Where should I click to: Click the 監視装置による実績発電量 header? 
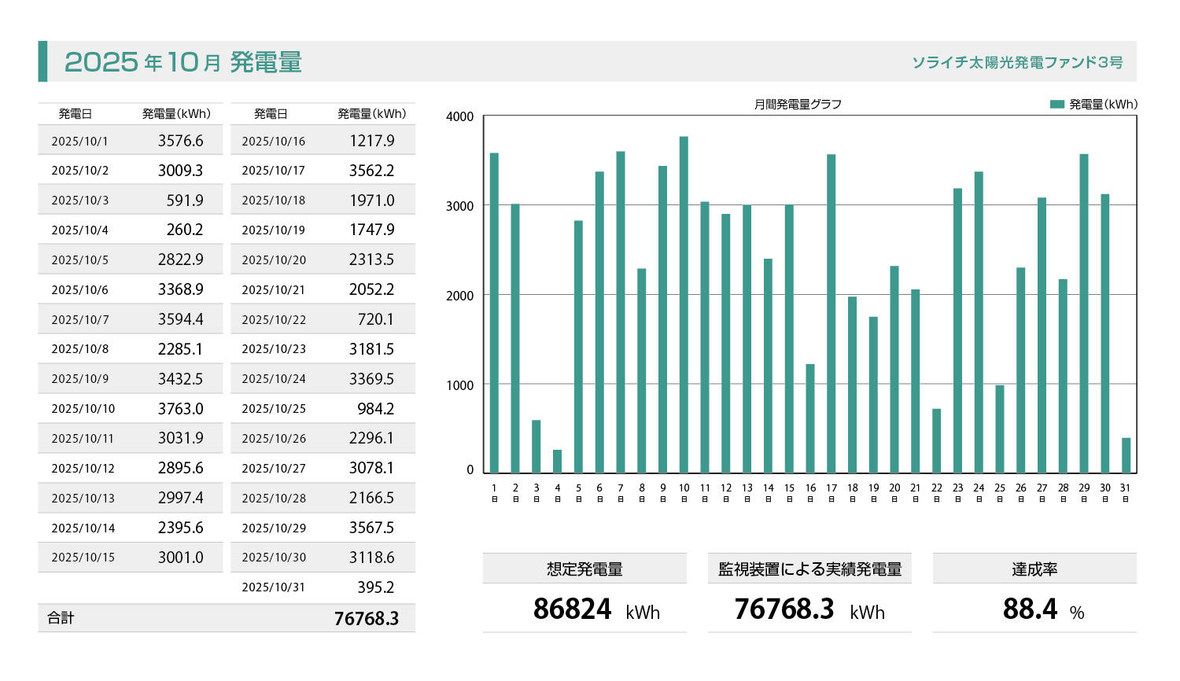click(809, 569)
